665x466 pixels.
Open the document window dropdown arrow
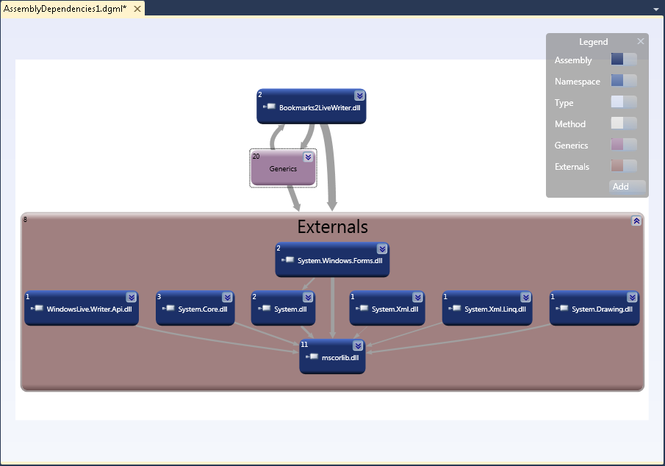click(x=655, y=9)
